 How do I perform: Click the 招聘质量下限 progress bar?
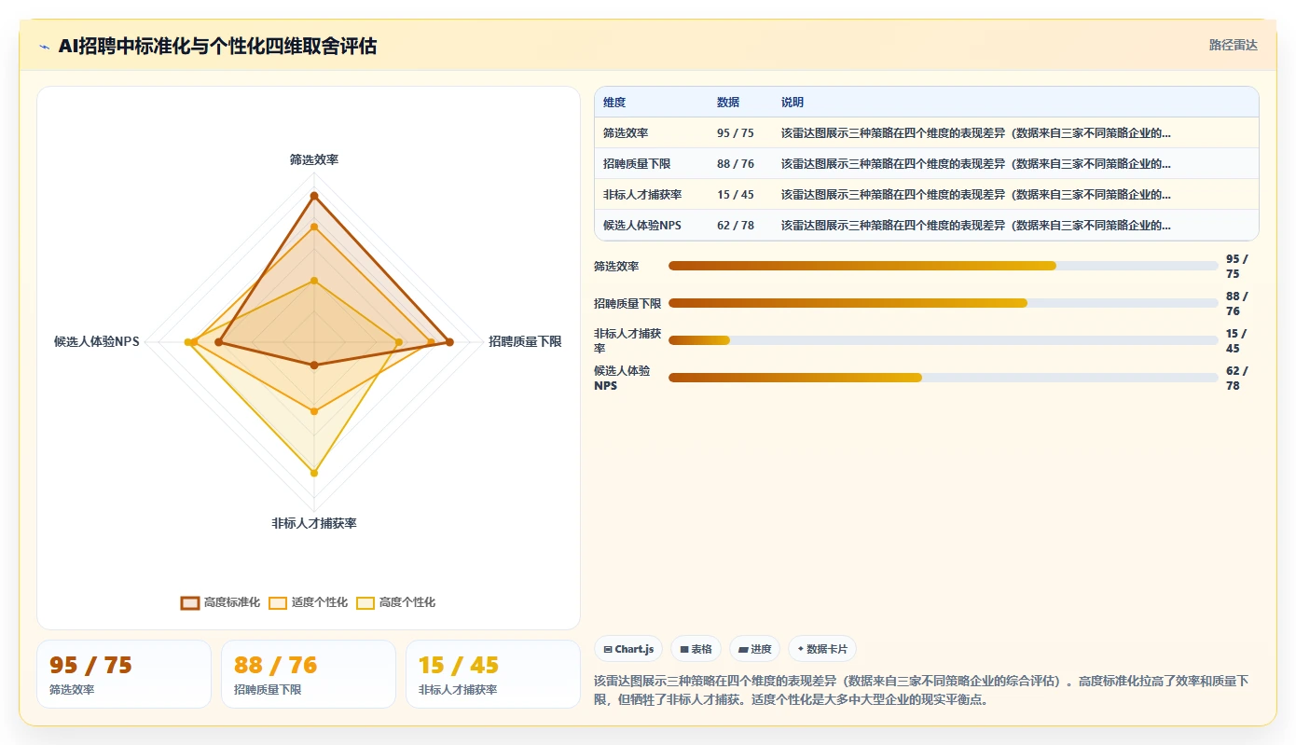[x=944, y=303]
